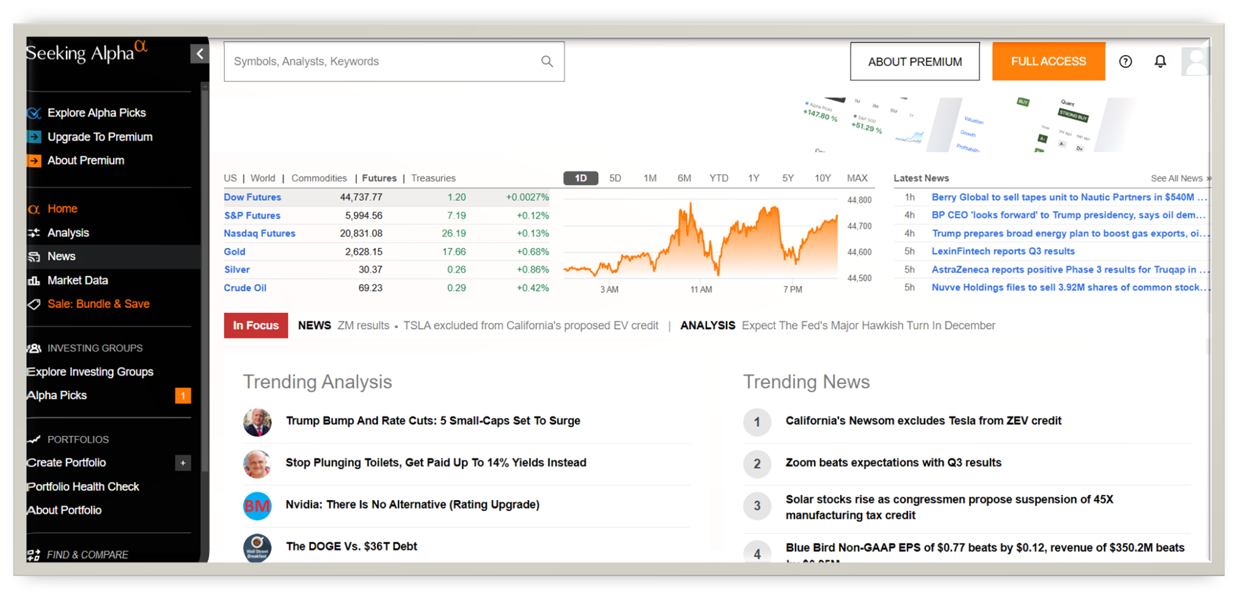Image resolution: width=1238 pixels, height=599 pixels.
Task: Switch to the US market tab
Action: click(x=230, y=178)
